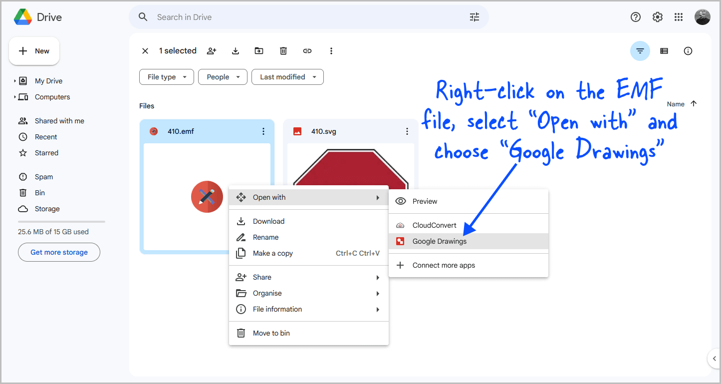Choose Download in context menu
This screenshot has height=384, width=721.
308,221
